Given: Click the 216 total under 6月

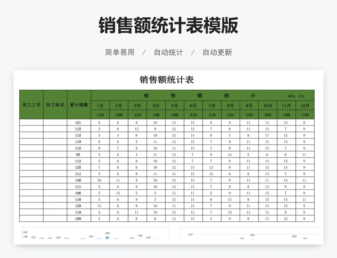Looking at the screenshot, I should click(193, 115).
